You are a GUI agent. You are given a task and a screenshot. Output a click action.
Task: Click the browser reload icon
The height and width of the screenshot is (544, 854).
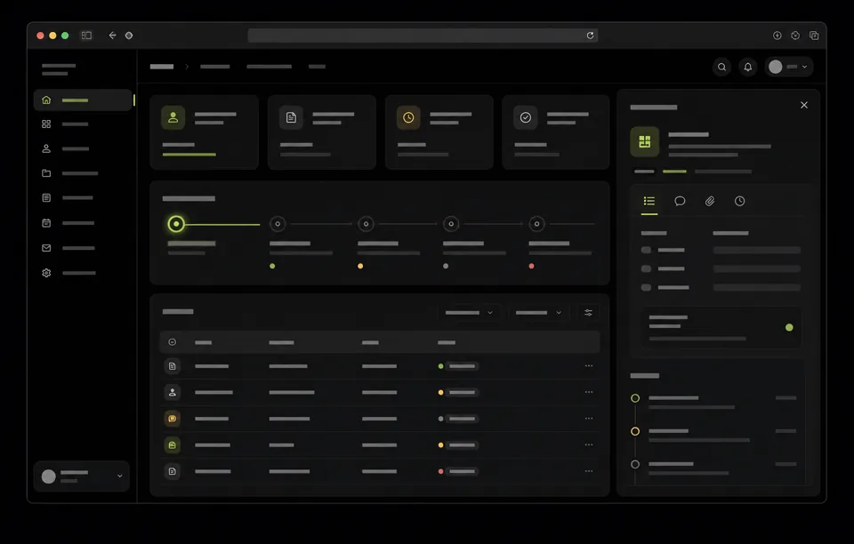[x=590, y=36]
